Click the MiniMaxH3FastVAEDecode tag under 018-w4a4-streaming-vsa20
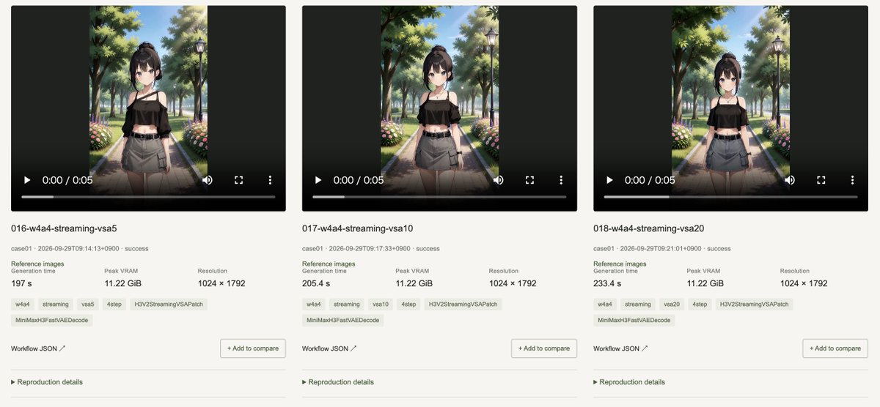The height and width of the screenshot is (407, 880). click(x=634, y=321)
